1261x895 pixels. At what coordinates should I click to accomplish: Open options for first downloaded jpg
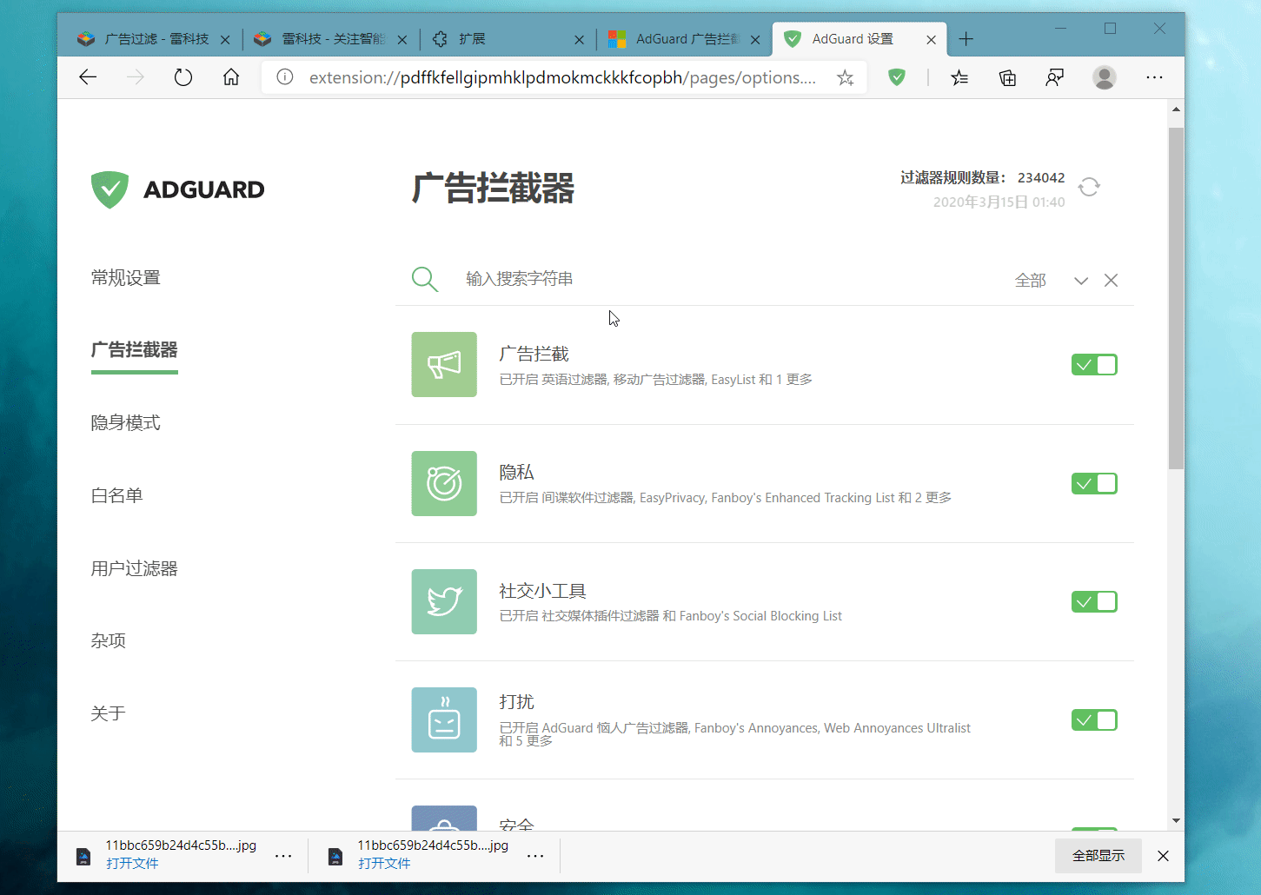283,856
